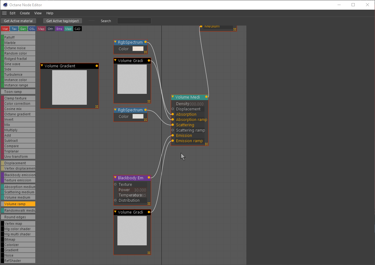
Task: Toggle the OSL node filter
Action: pos(32,29)
